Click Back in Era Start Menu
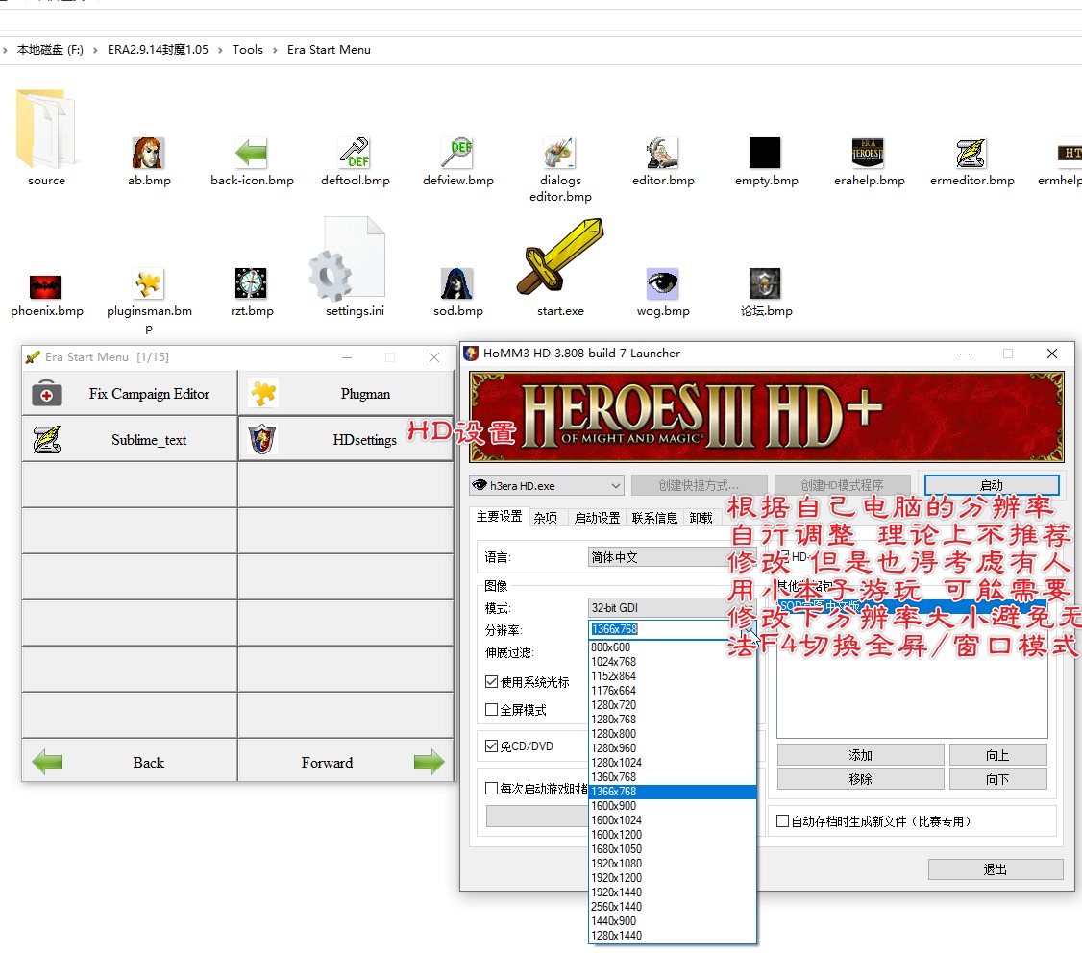Screen dimensions: 1082x977 pyautogui.click(x=130, y=762)
